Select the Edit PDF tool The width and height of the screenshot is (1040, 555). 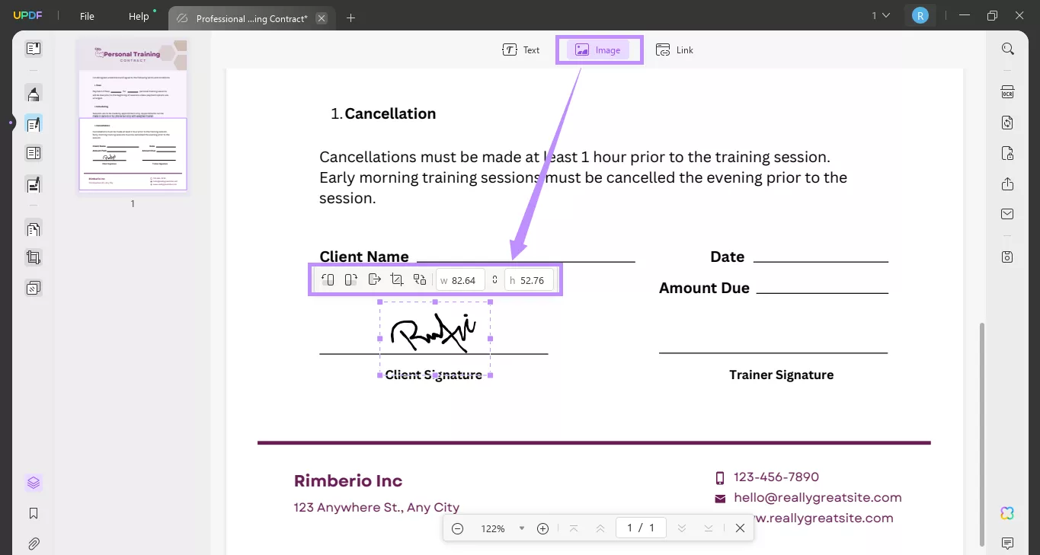click(33, 123)
